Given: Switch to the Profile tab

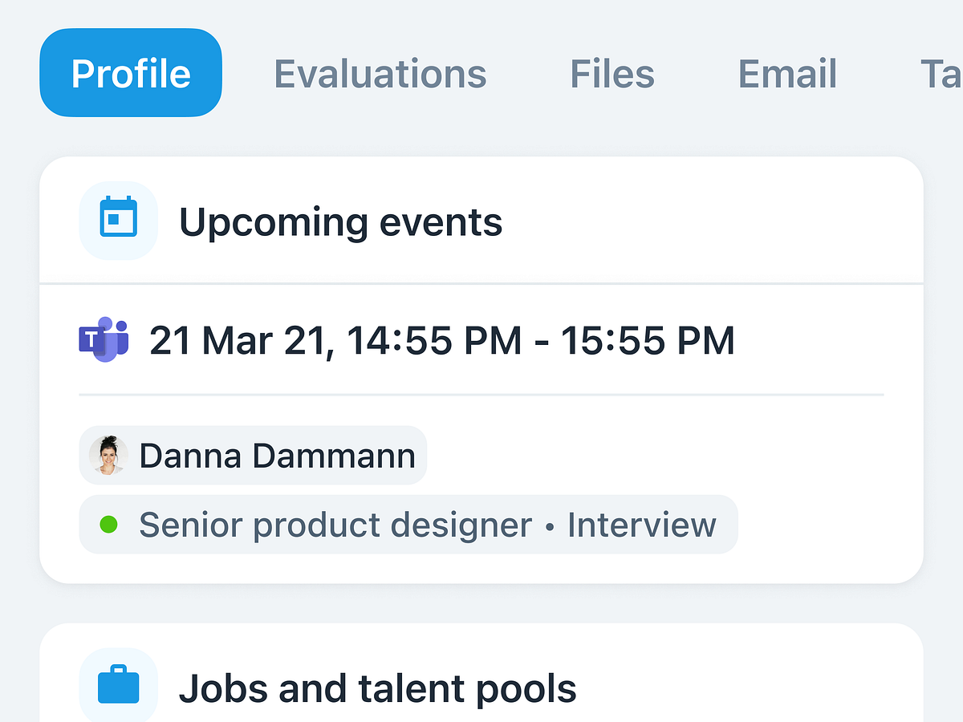Looking at the screenshot, I should click(131, 73).
